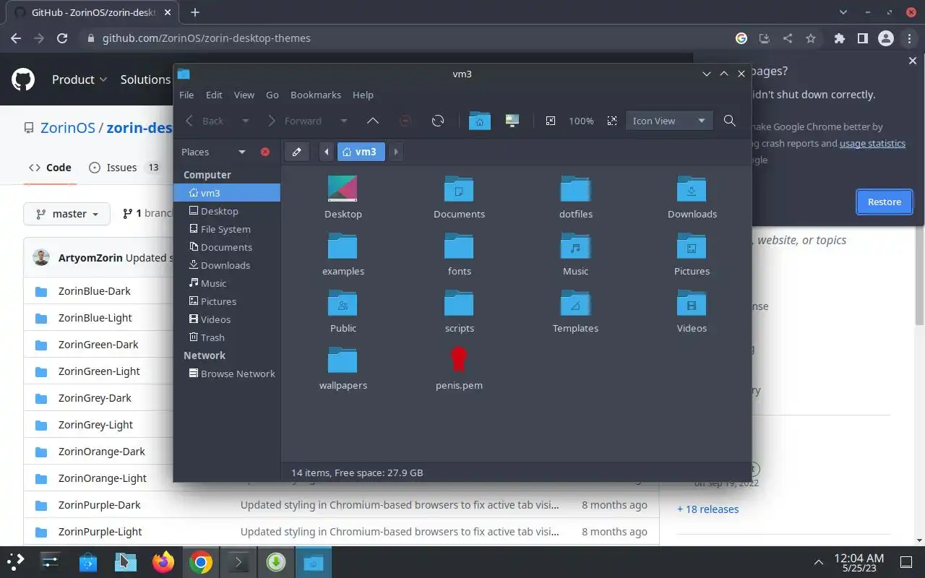Screen dimensions: 925x578
Task: Select File System in the sidebar
Action: click(x=227, y=229)
